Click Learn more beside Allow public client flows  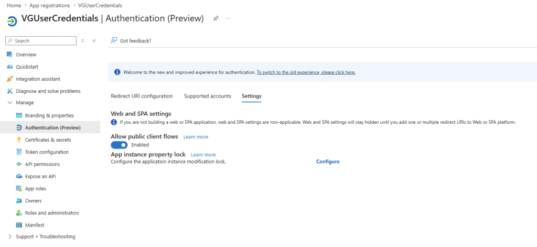click(196, 137)
